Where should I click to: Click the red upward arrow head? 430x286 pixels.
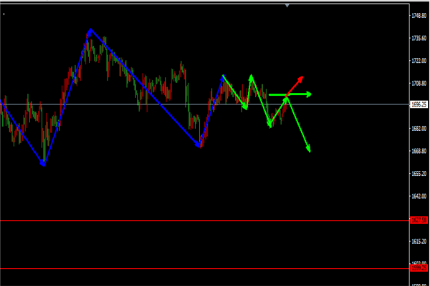click(300, 78)
